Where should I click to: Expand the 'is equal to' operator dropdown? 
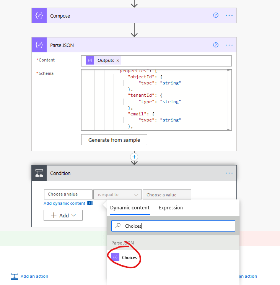pos(118,195)
